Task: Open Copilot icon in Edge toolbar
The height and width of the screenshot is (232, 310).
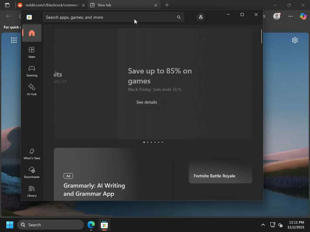Action: 303,16
